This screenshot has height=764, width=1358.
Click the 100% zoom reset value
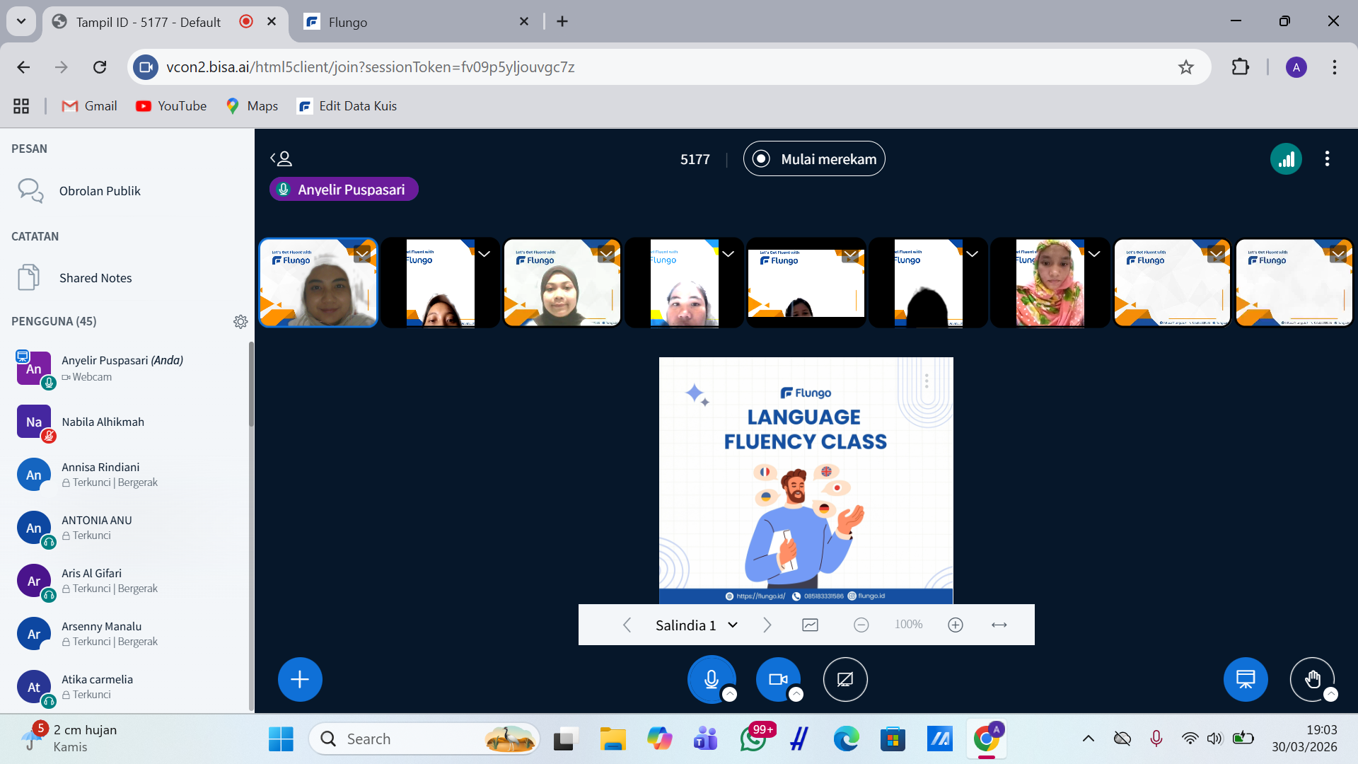coord(908,625)
